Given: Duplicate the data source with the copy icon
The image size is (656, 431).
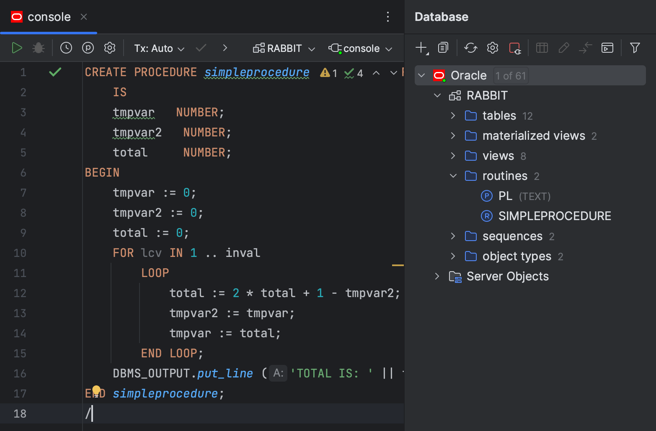Looking at the screenshot, I should pos(443,48).
